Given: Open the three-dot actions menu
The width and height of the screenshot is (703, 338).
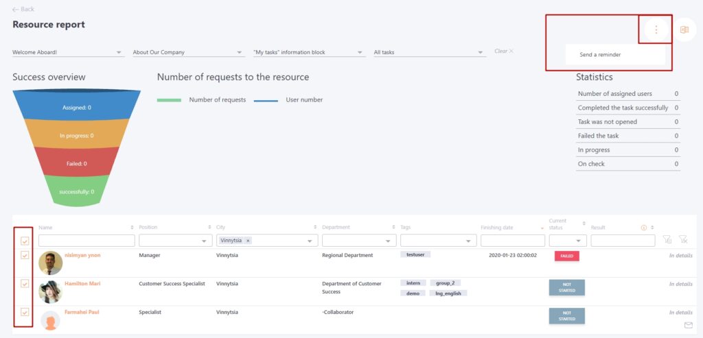Looking at the screenshot, I should pos(656,30).
